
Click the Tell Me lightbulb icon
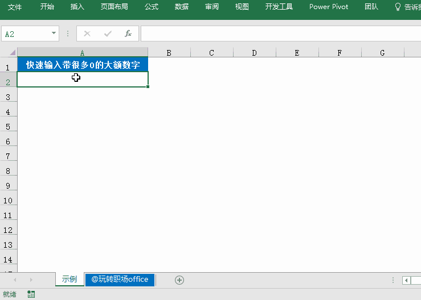(x=398, y=7)
